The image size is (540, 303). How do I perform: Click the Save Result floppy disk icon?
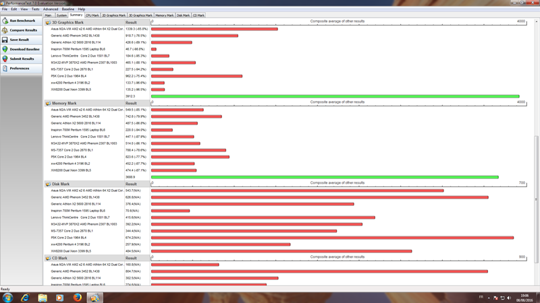pyautogui.click(x=5, y=40)
